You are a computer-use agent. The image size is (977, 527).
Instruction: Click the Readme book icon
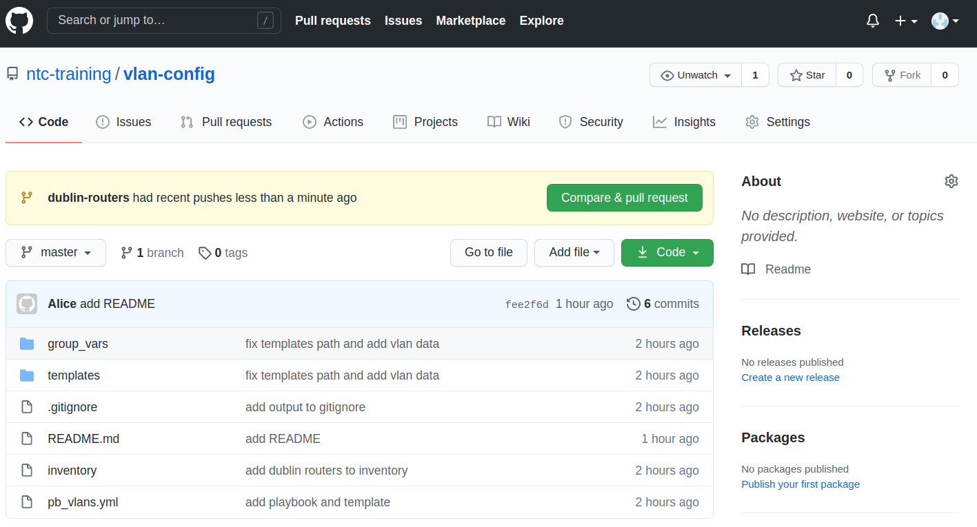click(748, 269)
